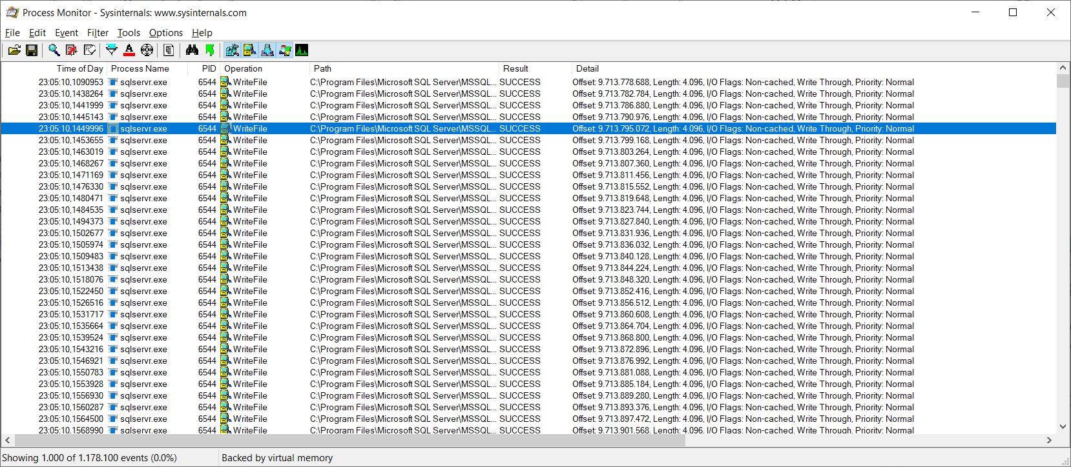Click the Detail column header
Image resolution: width=1071 pixels, height=467 pixels.
814,68
